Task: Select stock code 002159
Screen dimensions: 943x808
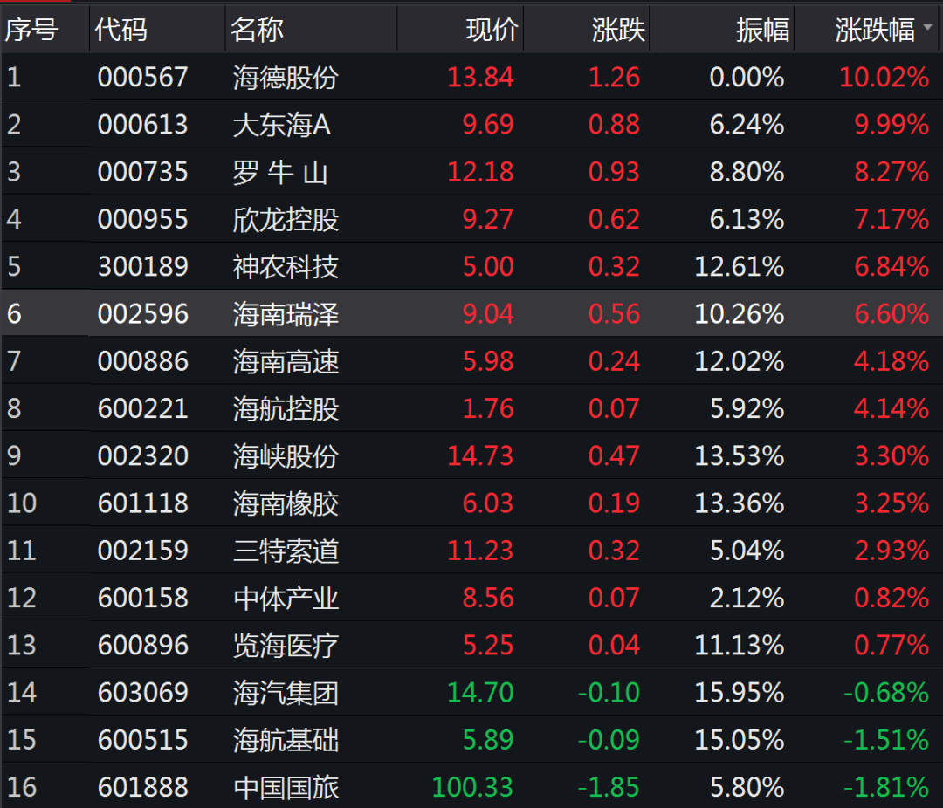Action: click(142, 551)
